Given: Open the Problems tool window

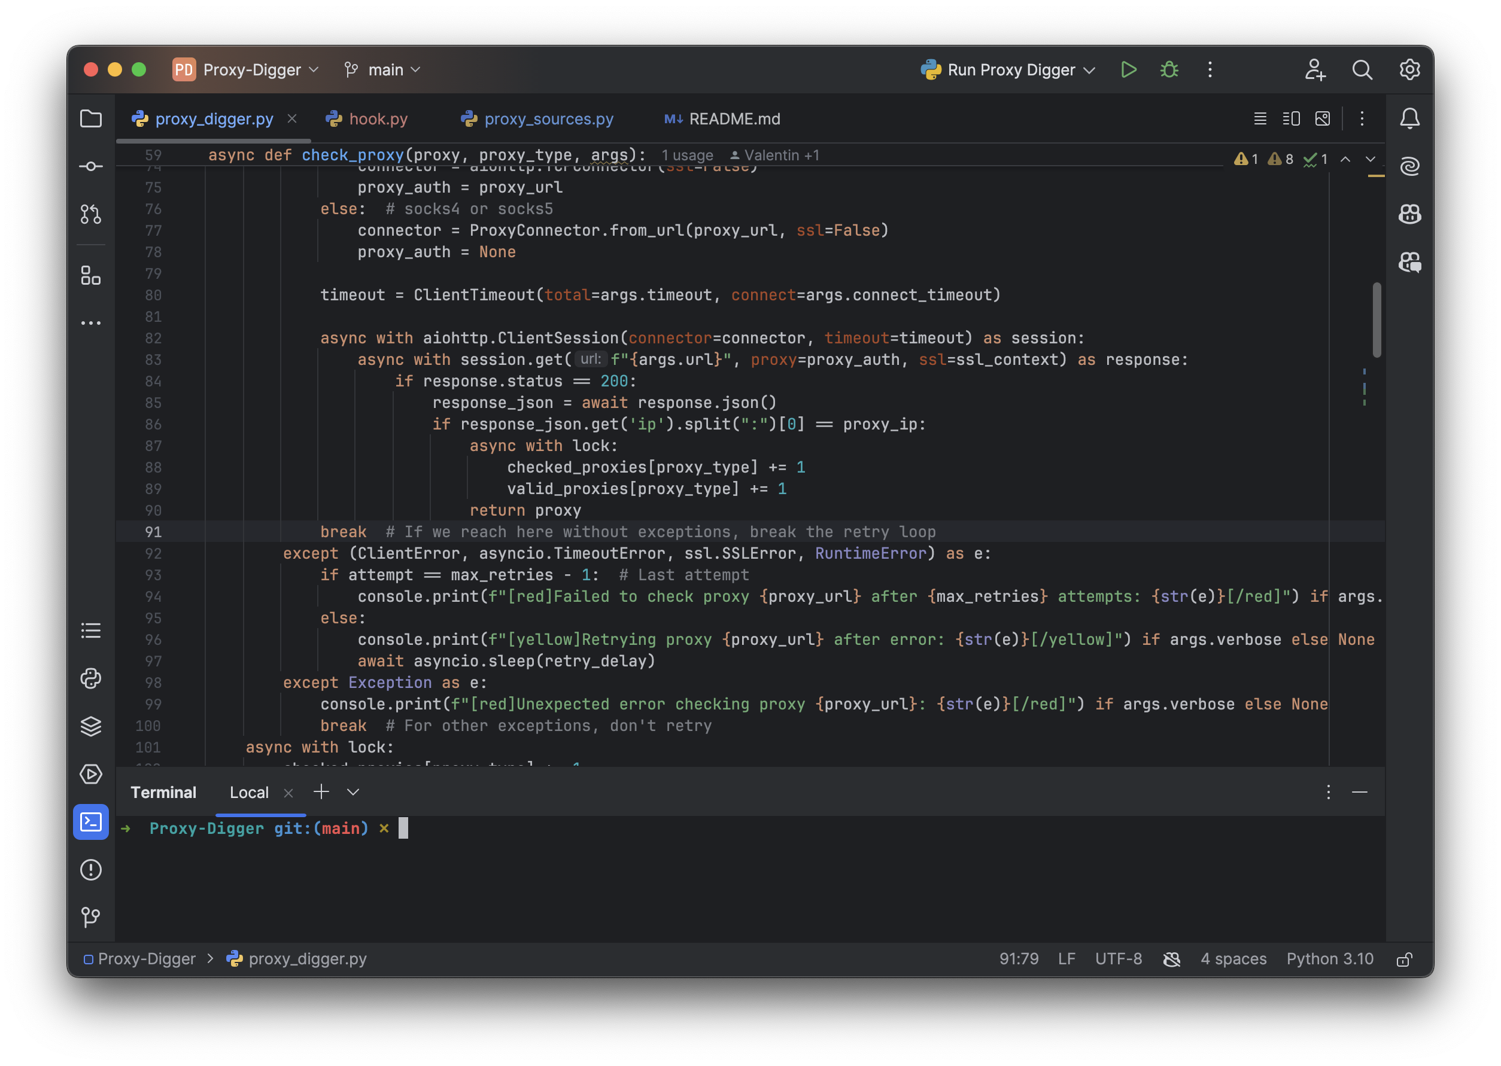Looking at the screenshot, I should tap(91, 870).
